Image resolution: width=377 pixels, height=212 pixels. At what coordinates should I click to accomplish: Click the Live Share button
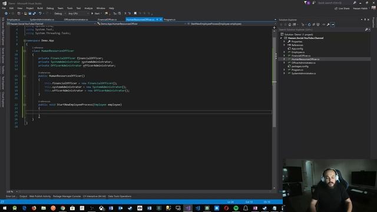(x=342, y=8)
